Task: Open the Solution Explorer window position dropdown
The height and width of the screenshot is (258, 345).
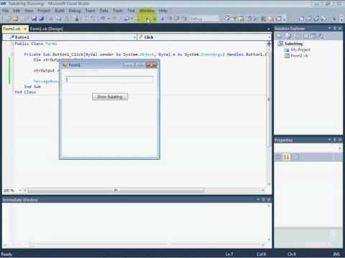Action: tap(329, 28)
